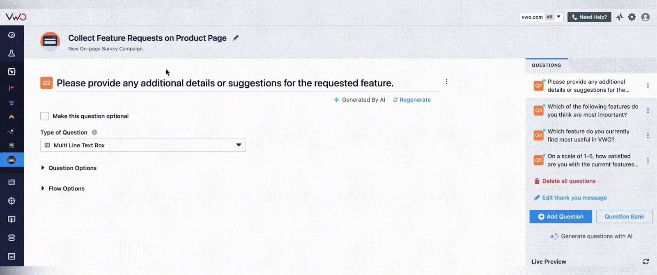The height and width of the screenshot is (275, 657).
Task: Open the vwo.com #6 account dropdown
Action: pos(541,17)
